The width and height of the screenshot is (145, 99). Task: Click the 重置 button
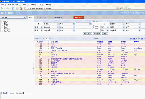click(x=105, y=34)
